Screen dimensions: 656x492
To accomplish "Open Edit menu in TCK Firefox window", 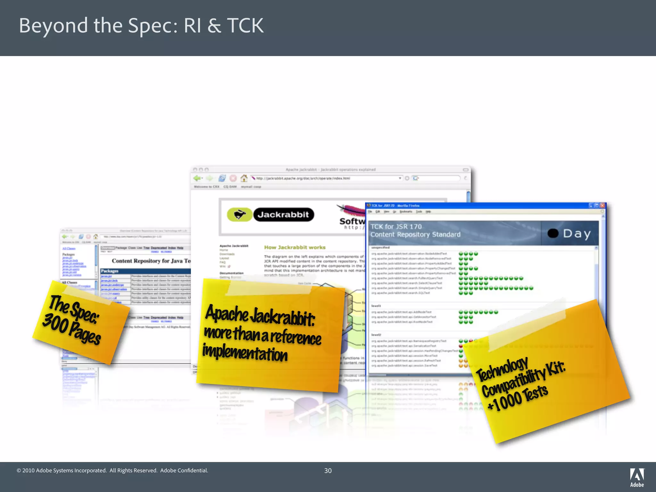I will tap(378, 211).
